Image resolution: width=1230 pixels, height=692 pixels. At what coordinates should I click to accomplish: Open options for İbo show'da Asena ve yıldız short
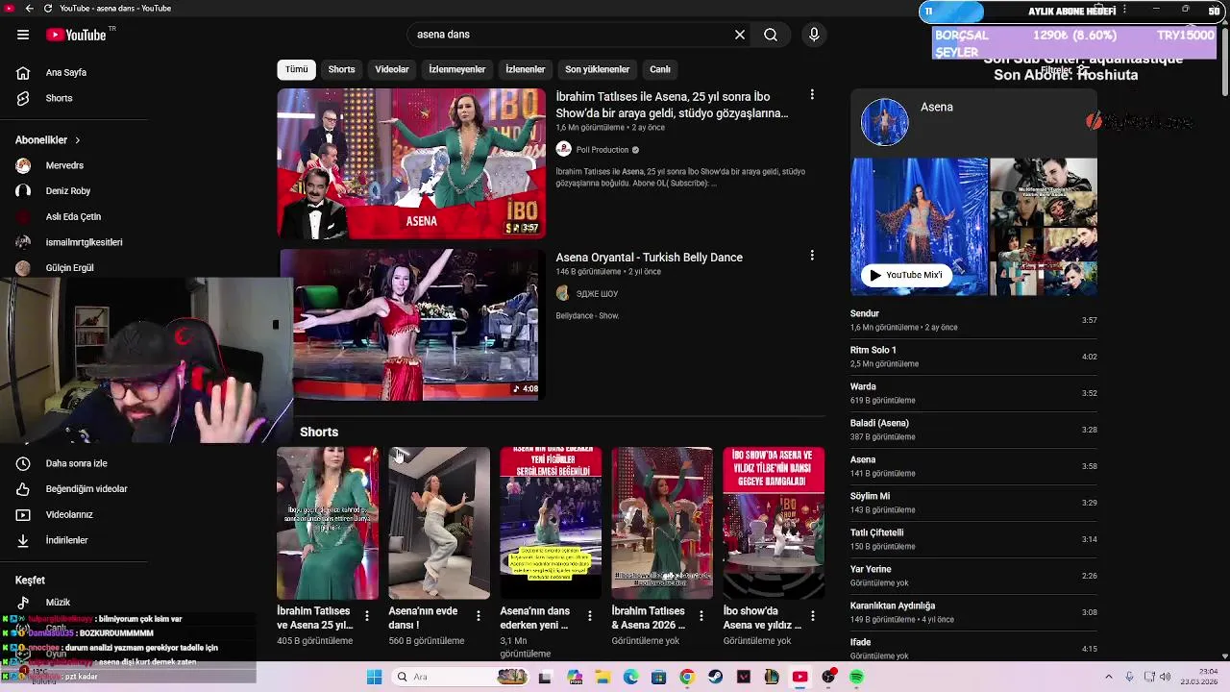click(x=813, y=615)
